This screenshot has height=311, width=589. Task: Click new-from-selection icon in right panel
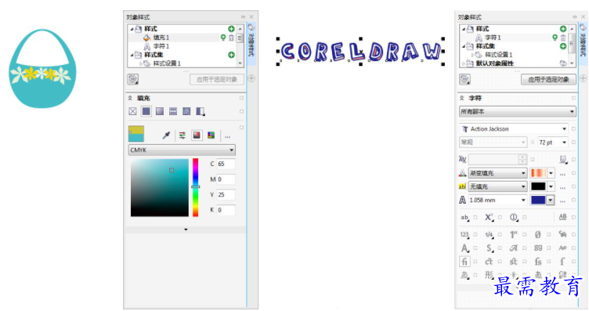tap(464, 79)
